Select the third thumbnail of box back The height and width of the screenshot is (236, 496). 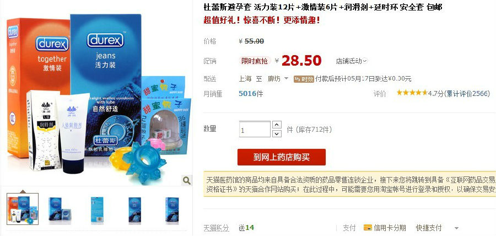[x=97, y=209]
